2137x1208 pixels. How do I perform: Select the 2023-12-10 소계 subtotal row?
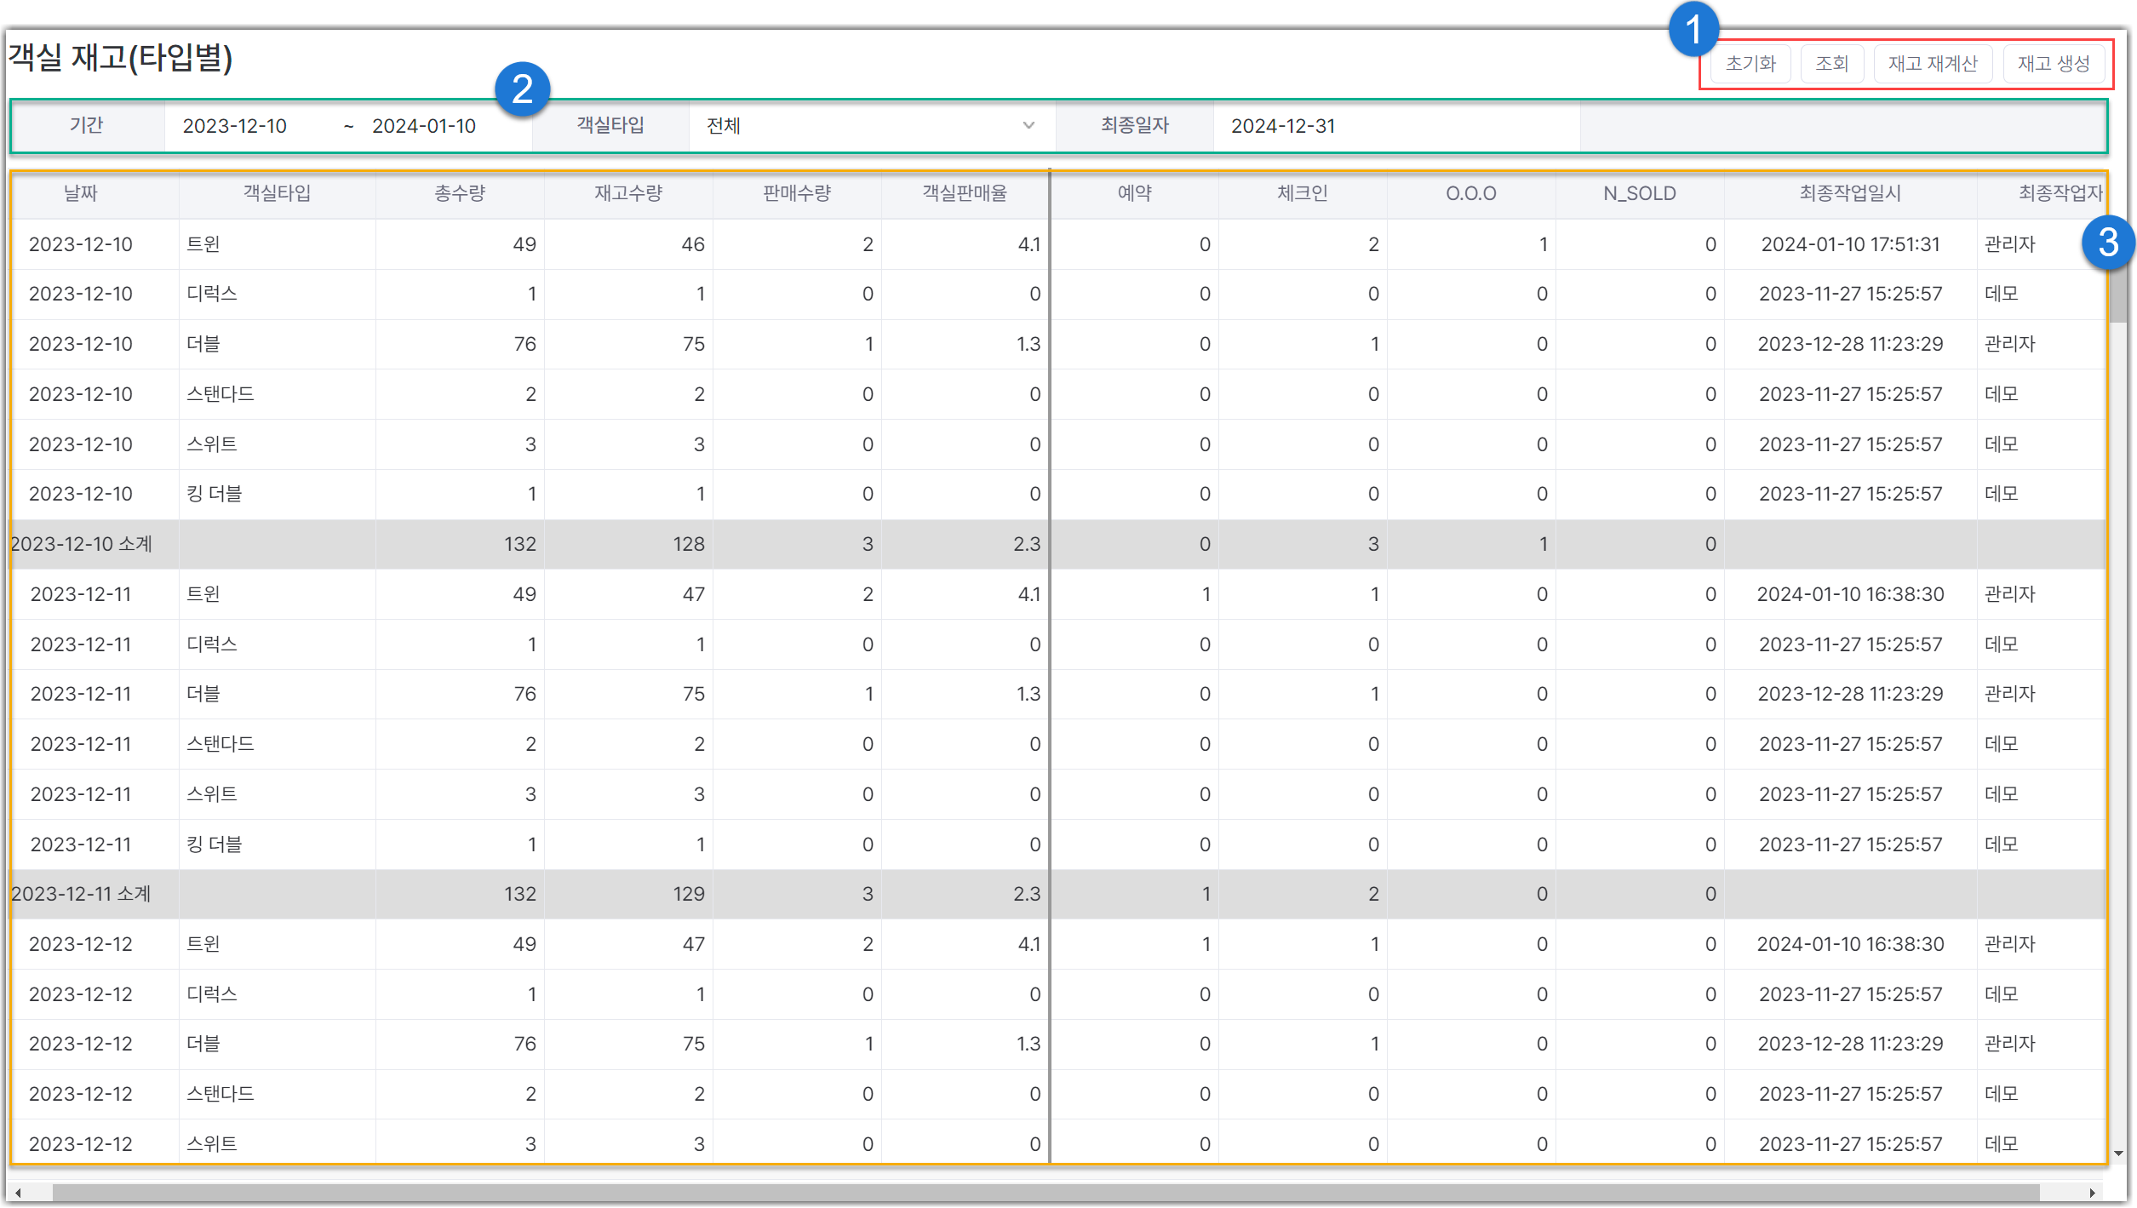point(82,544)
